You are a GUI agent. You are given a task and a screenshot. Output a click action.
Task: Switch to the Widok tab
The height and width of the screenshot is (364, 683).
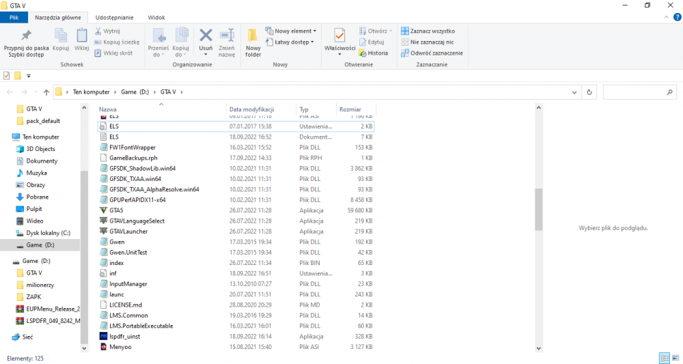156,18
